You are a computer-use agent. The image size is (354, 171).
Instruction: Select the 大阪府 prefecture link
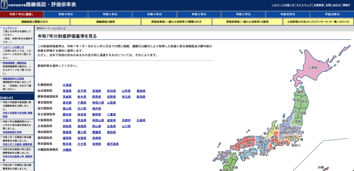(67, 120)
